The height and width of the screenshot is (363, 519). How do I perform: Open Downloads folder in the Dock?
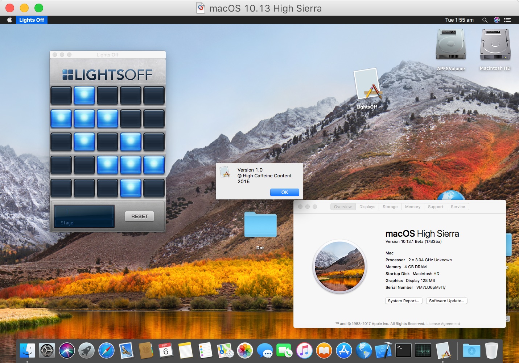pyautogui.click(x=471, y=350)
